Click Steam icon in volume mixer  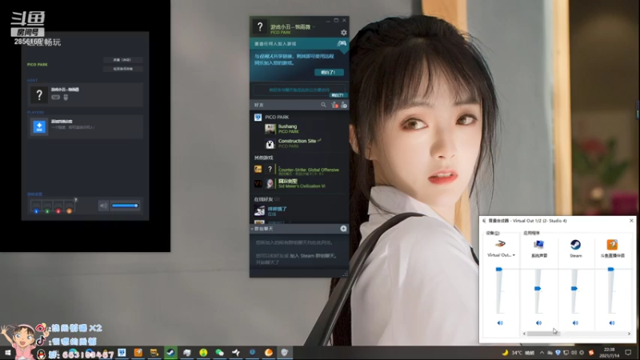click(575, 245)
